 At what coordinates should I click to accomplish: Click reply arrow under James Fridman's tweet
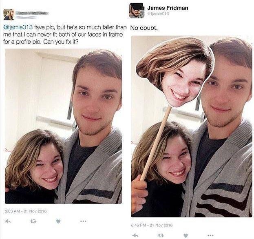coord(135,235)
